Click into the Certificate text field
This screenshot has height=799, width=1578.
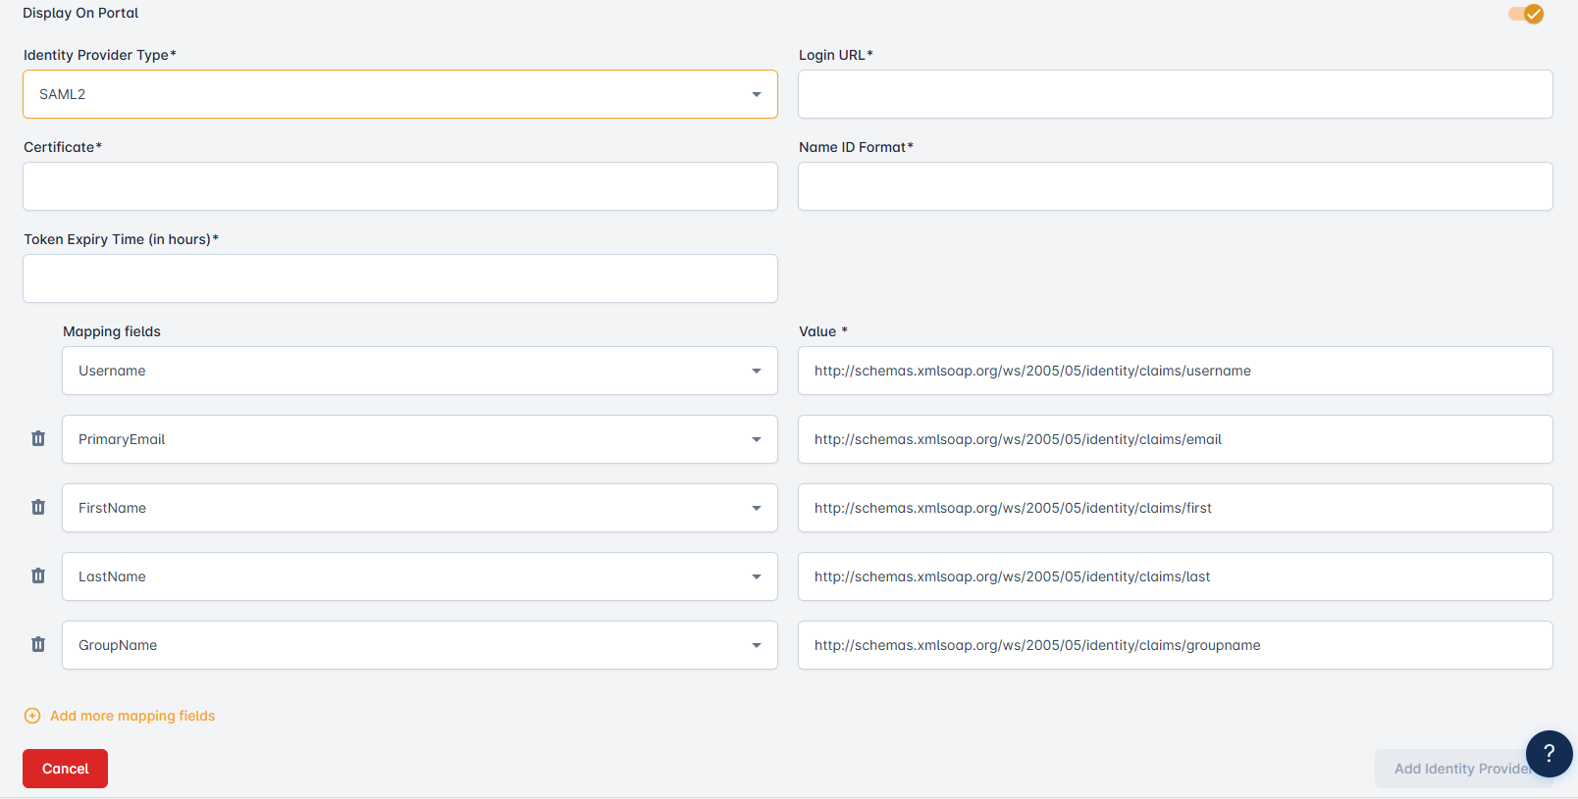[x=400, y=186]
